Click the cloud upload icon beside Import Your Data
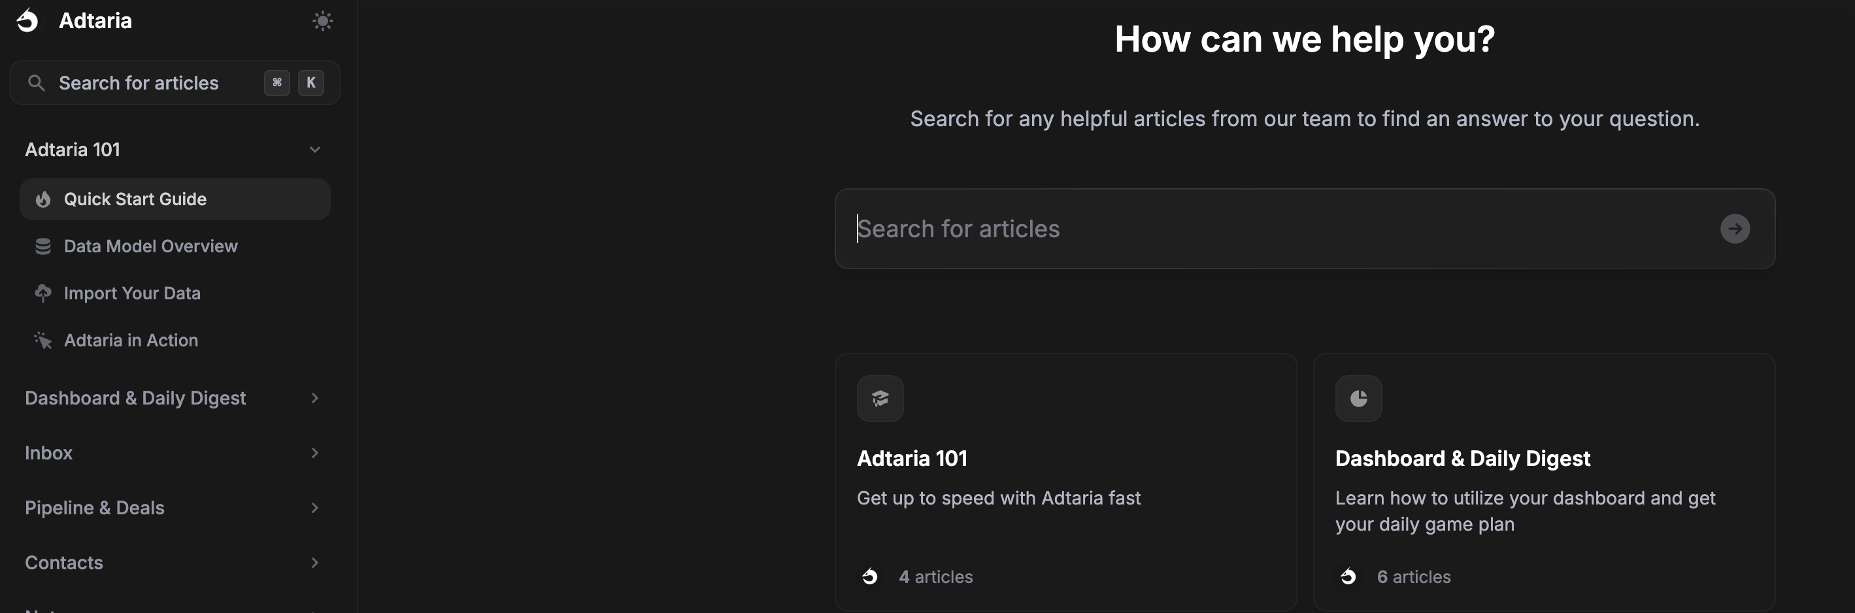This screenshot has width=1855, height=613. click(43, 293)
